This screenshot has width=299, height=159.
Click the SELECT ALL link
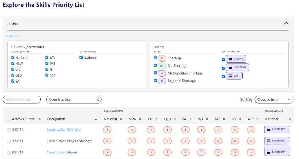(13, 36)
